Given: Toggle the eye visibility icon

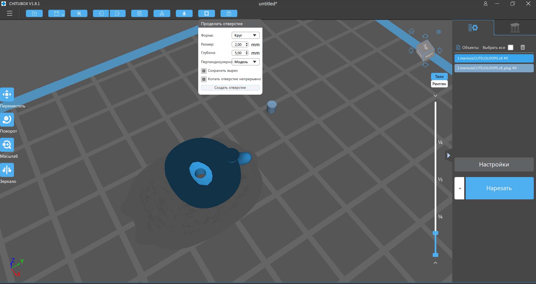Looking at the screenshot, I should (x=439, y=32).
